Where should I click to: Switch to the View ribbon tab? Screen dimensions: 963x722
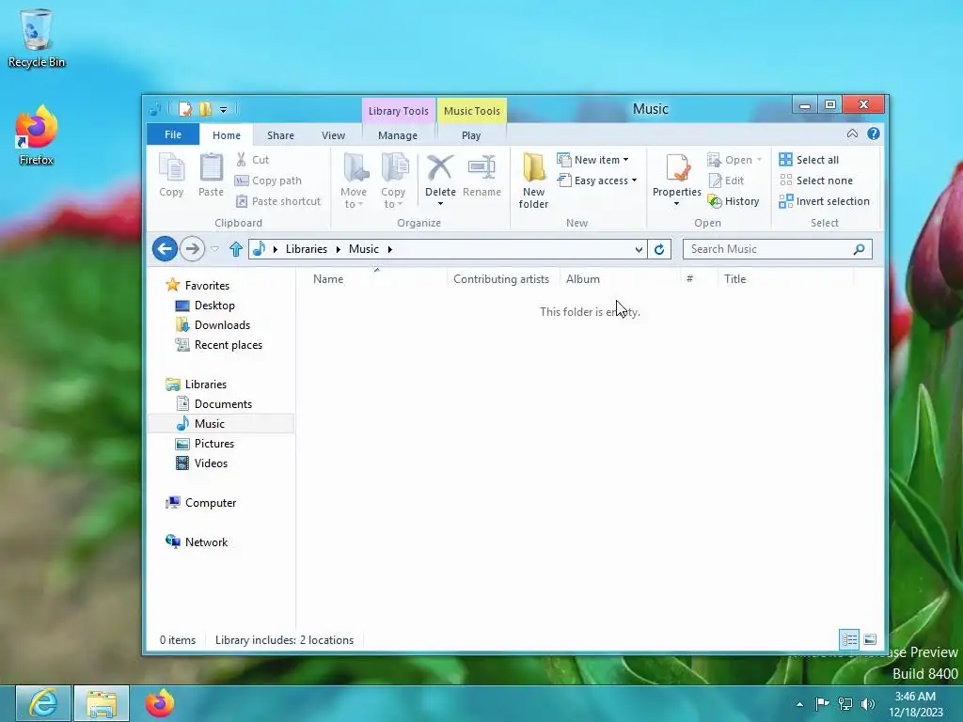[x=334, y=135]
